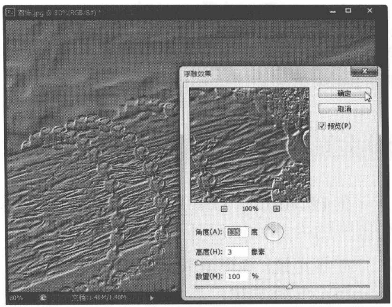Click the 100% preview zoom text
This screenshot has width=392, height=307.
click(x=250, y=209)
